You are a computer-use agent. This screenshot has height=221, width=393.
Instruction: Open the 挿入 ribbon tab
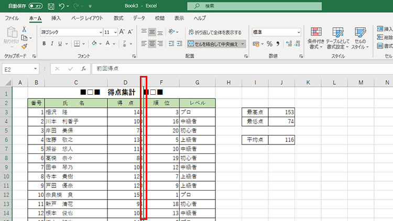(x=56, y=18)
